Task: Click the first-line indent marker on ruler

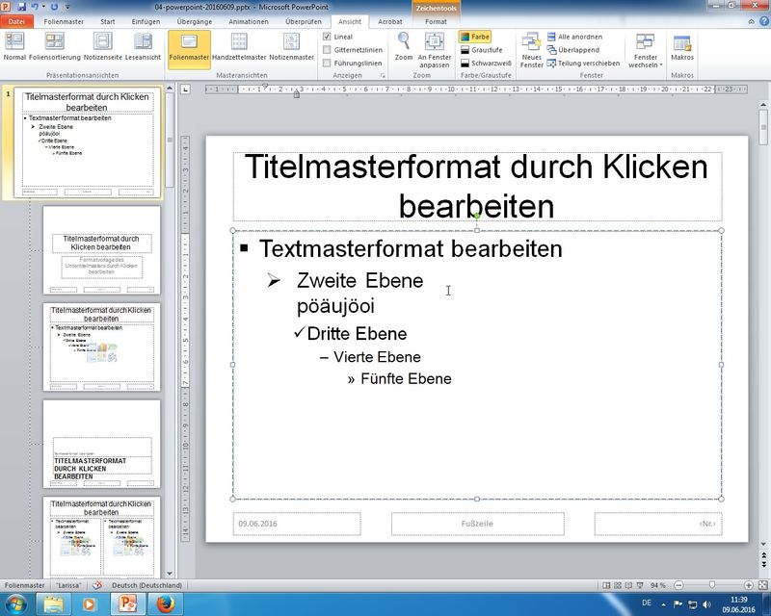Action: coord(266,86)
